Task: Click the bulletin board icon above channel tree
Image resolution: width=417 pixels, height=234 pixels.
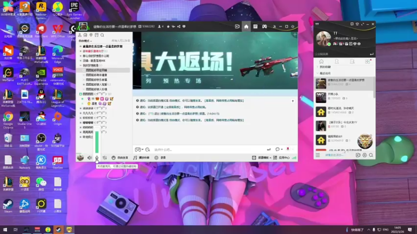Action: coord(96,35)
